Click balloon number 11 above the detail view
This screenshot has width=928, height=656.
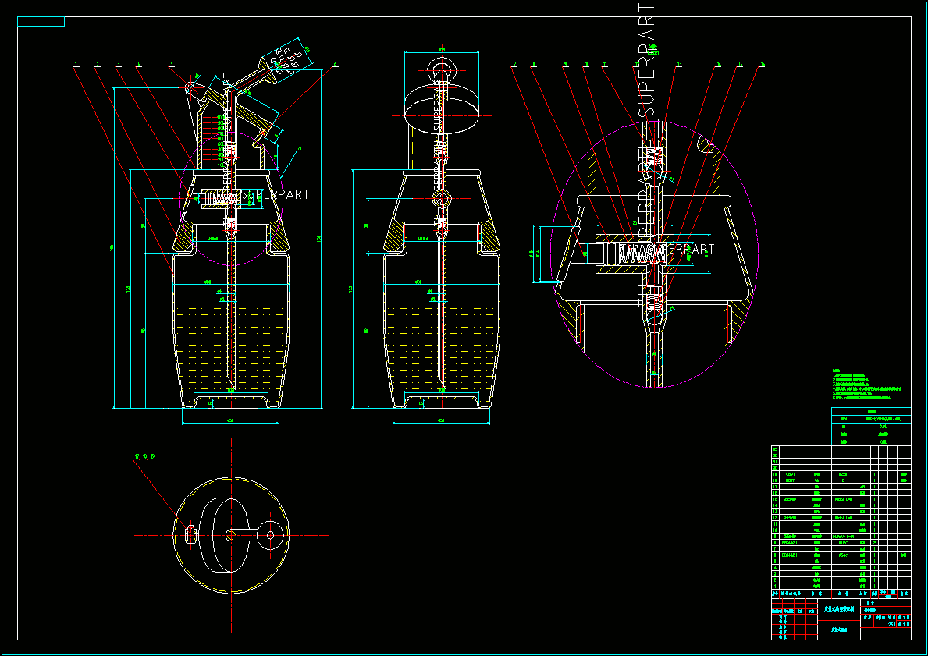604,64
